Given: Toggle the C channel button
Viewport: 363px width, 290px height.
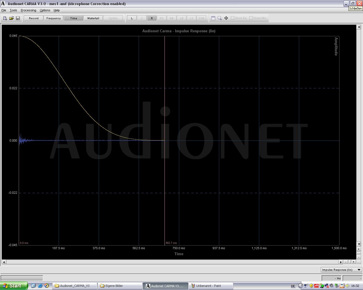Looking at the screenshot, I should [x=142, y=18].
